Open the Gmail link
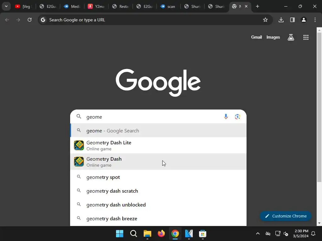 coord(257,37)
